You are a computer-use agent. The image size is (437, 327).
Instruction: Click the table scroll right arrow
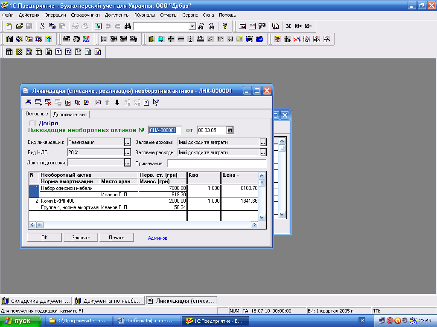tap(254, 225)
